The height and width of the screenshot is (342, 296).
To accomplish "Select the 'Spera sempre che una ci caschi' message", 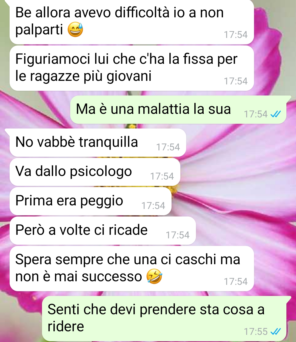I will coord(132,269).
